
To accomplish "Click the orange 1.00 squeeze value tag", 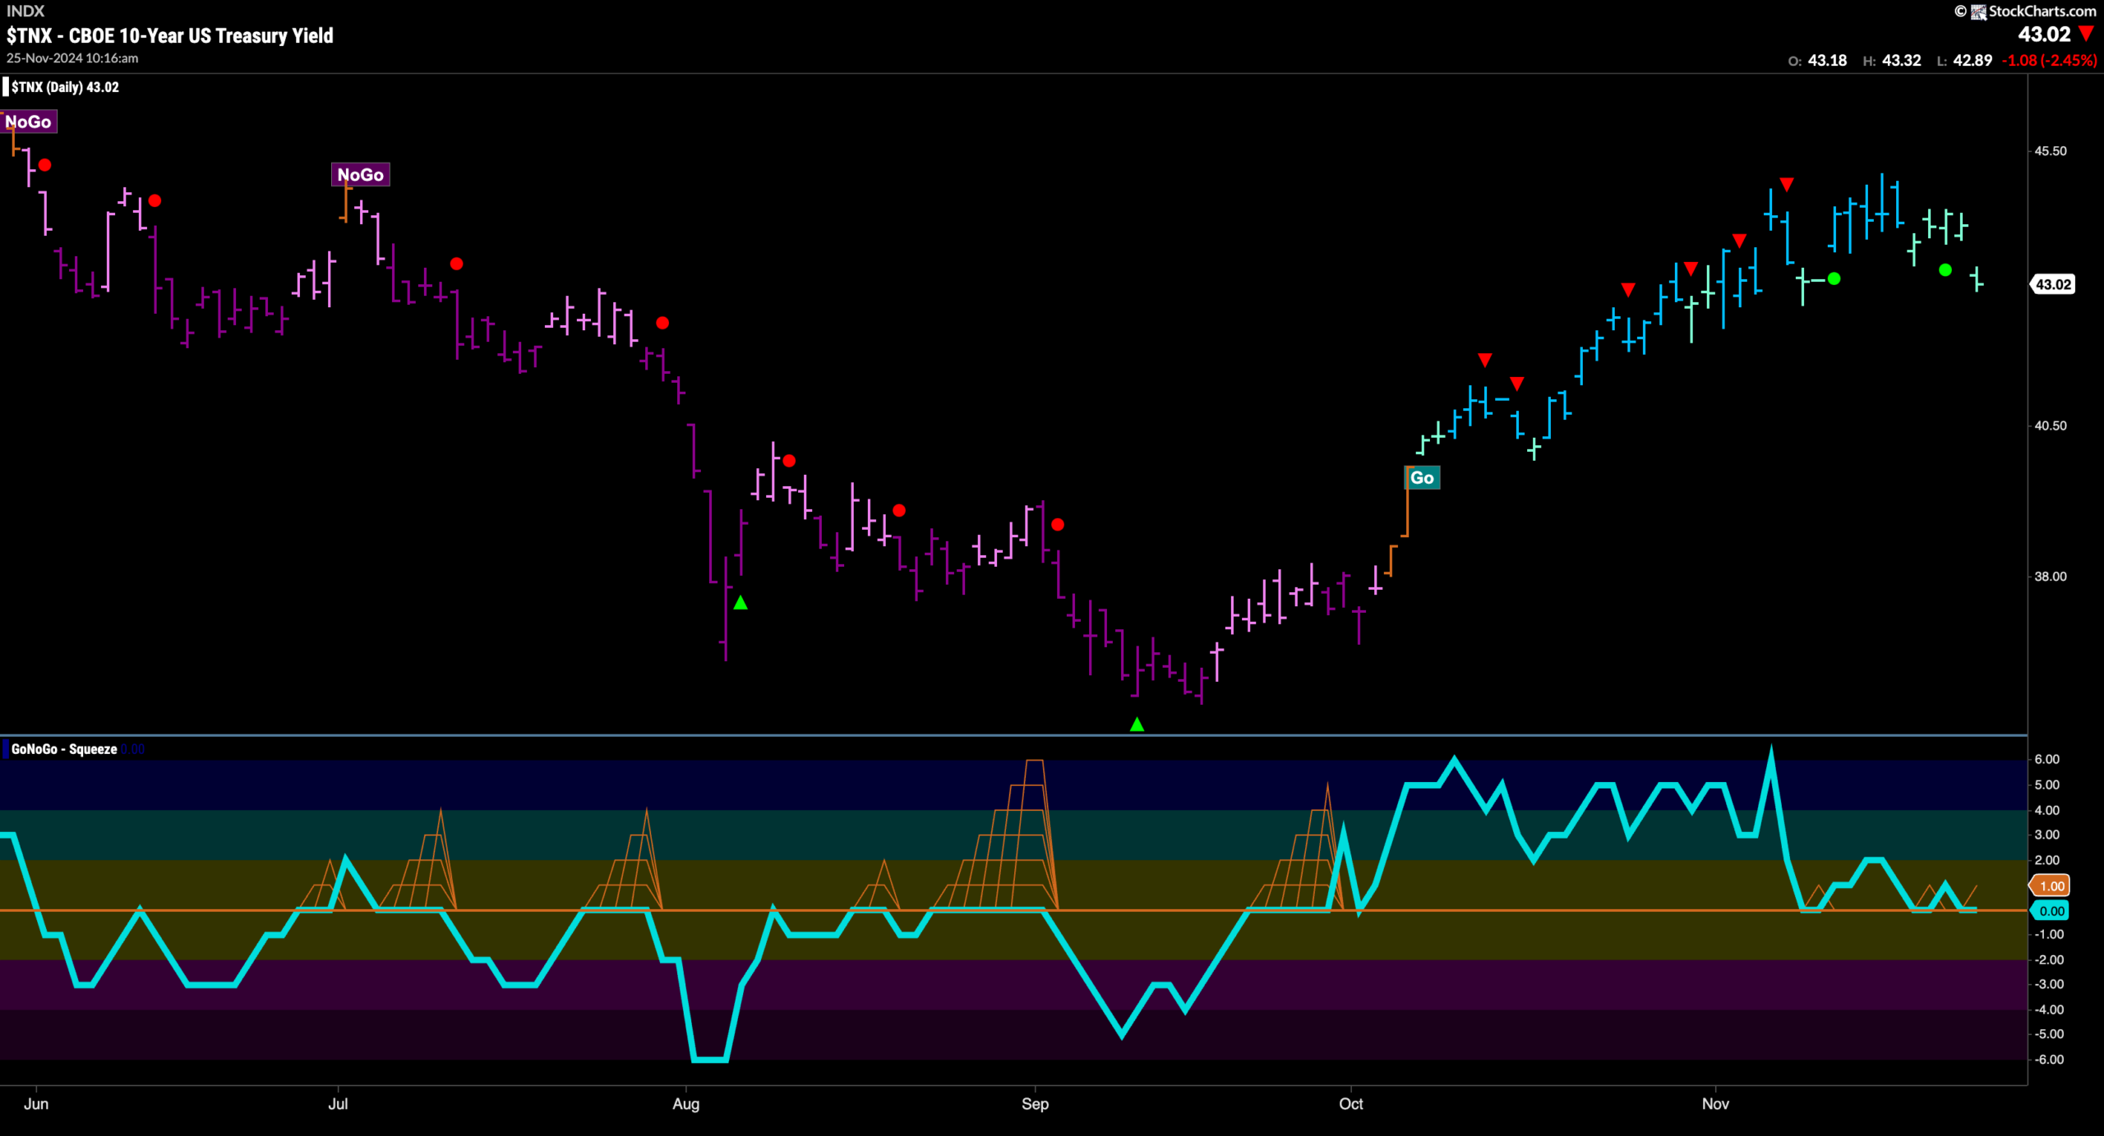I will [2051, 885].
